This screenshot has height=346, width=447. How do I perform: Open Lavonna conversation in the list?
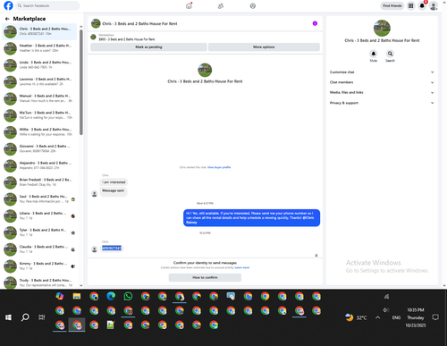tap(39, 81)
